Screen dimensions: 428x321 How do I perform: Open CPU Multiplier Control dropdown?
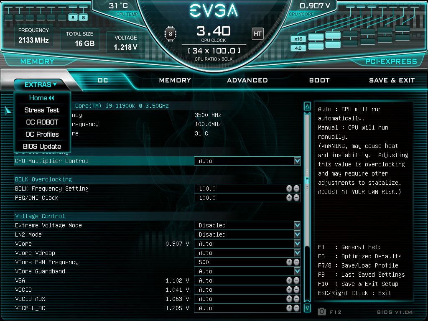[247, 161]
